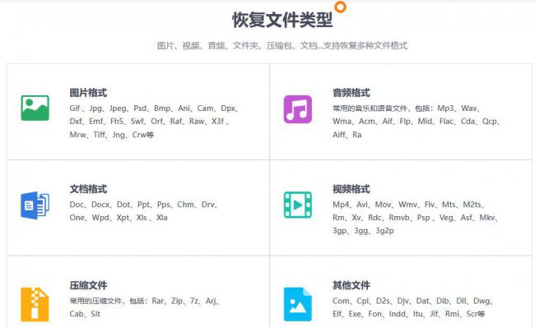Screen dimensions: 535x327
Task: Click the line starting with One、Wpd、Xpt
Action: tap(119, 218)
